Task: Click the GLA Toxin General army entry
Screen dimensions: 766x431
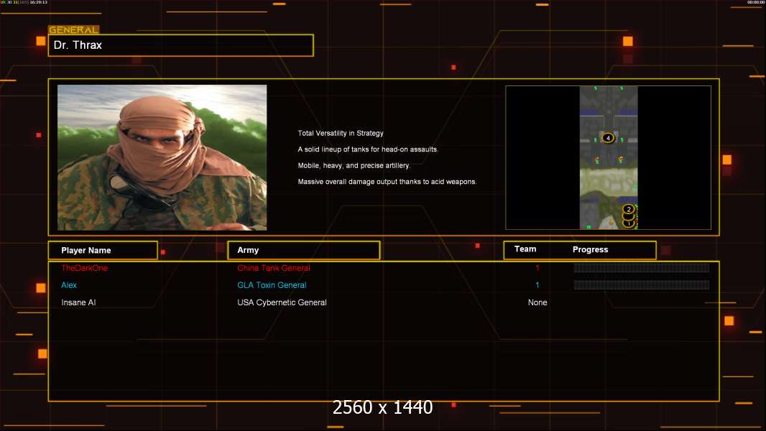Action: pos(272,285)
